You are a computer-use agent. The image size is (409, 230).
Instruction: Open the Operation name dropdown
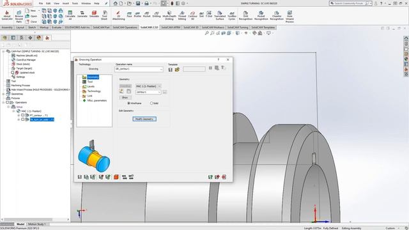pyautogui.click(x=161, y=69)
